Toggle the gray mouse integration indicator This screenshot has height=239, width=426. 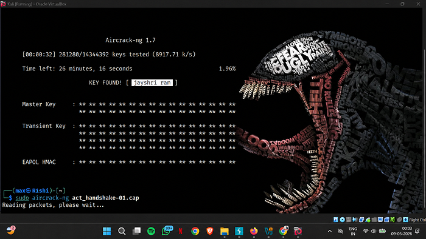(x=399, y=220)
